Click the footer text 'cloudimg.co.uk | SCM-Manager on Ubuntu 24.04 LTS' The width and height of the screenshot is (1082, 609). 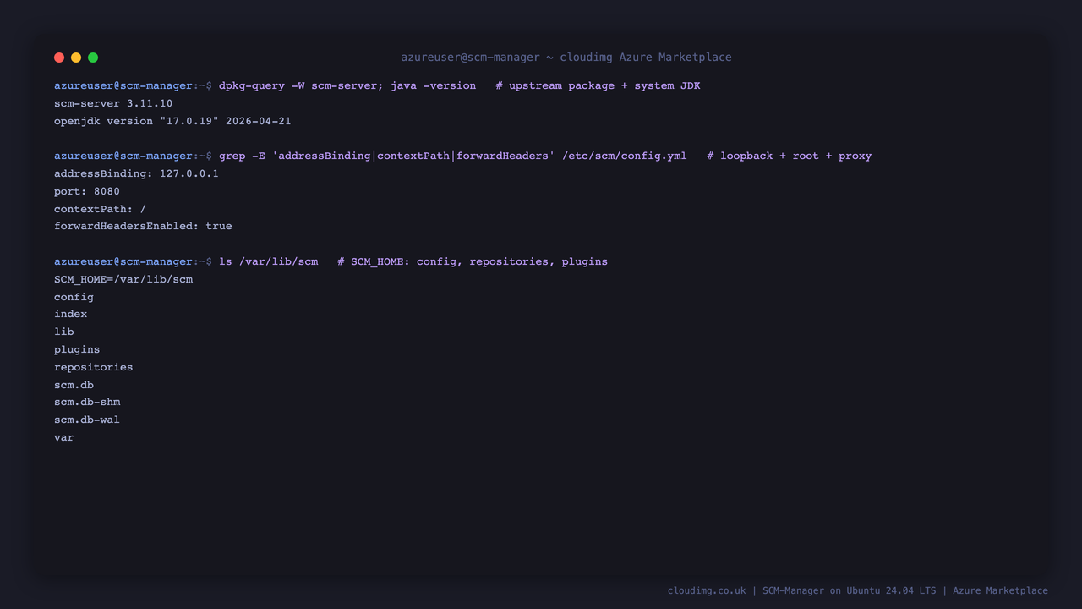tap(801, 590)
